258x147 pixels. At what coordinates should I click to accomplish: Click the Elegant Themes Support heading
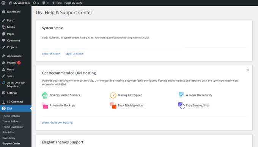(x=63, y=142)
